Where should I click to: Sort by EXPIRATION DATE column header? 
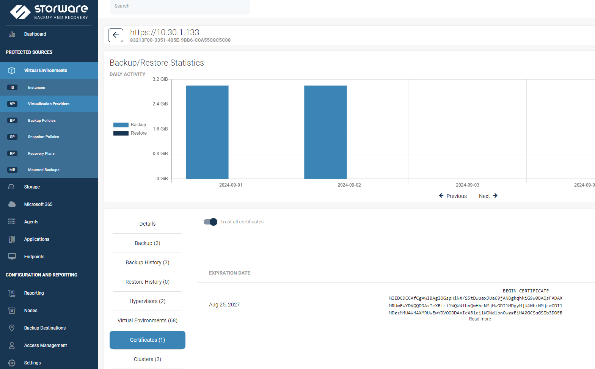[229, 273]
